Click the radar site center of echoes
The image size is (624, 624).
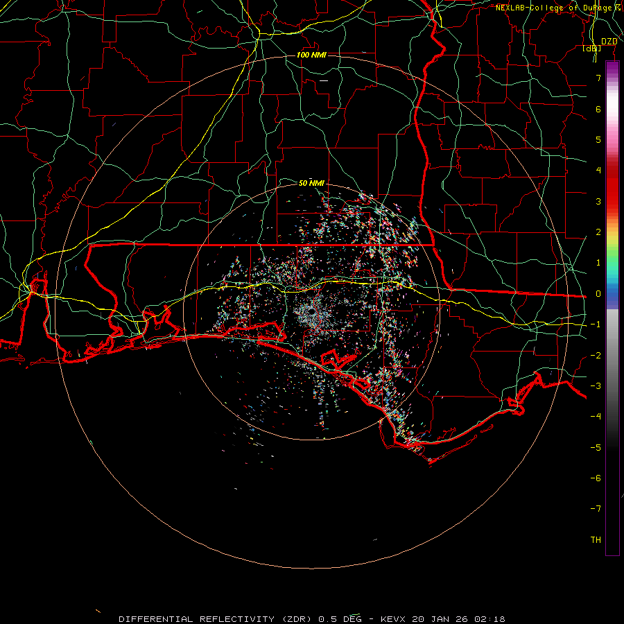(311, 313)
